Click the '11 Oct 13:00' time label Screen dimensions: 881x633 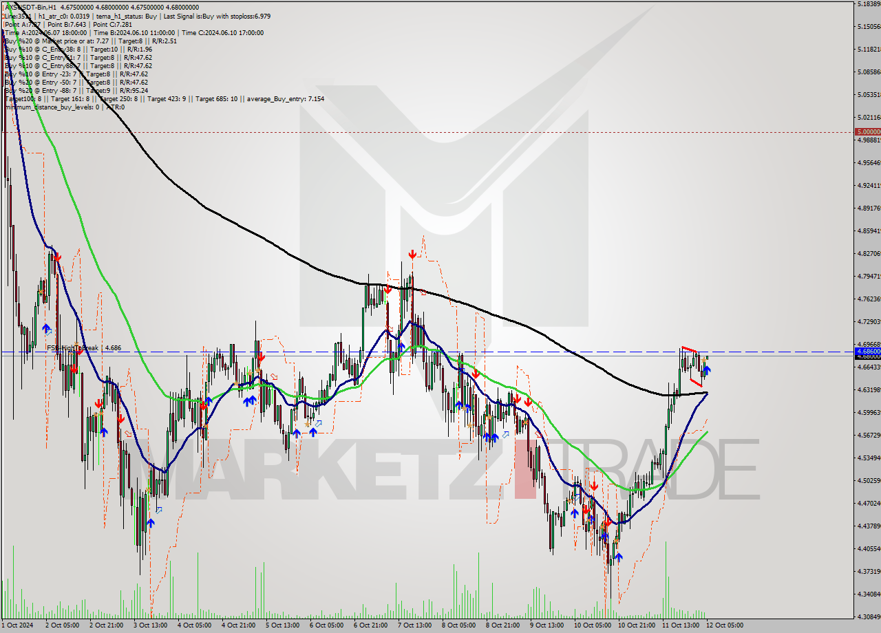681,625
